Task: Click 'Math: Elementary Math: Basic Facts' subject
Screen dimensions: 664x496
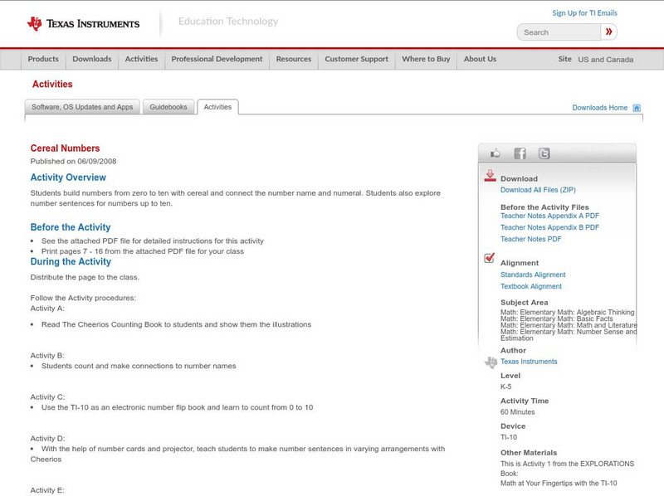Action: pos(556,319)
